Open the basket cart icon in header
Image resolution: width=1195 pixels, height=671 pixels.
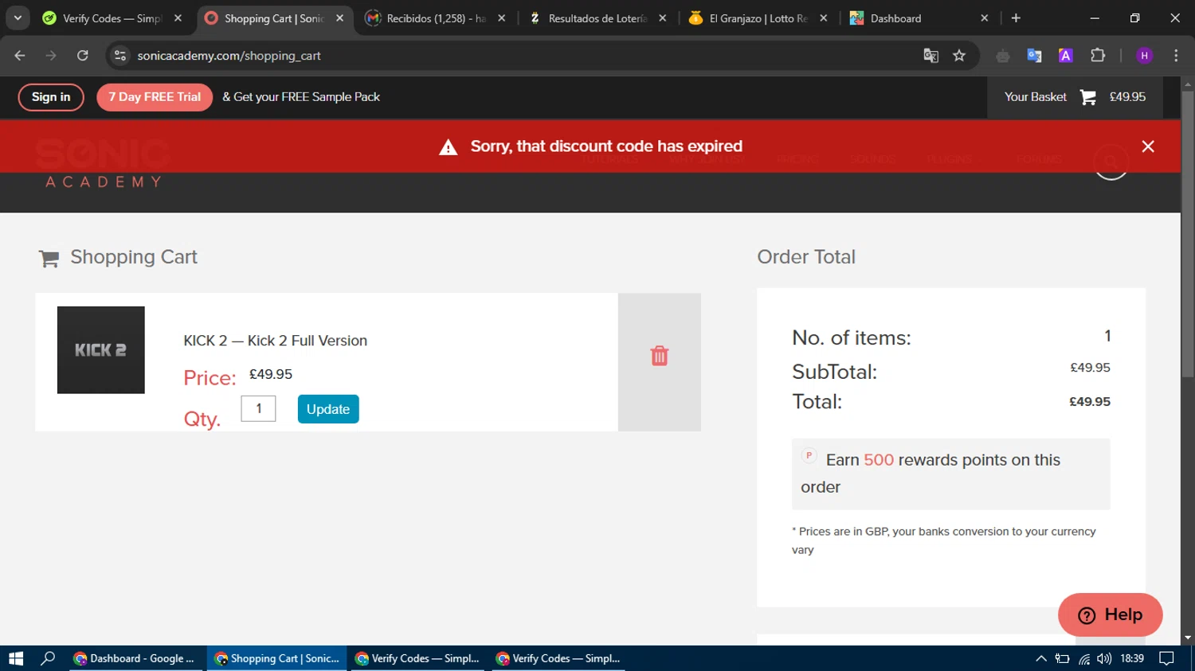(x=1087, y=97)
